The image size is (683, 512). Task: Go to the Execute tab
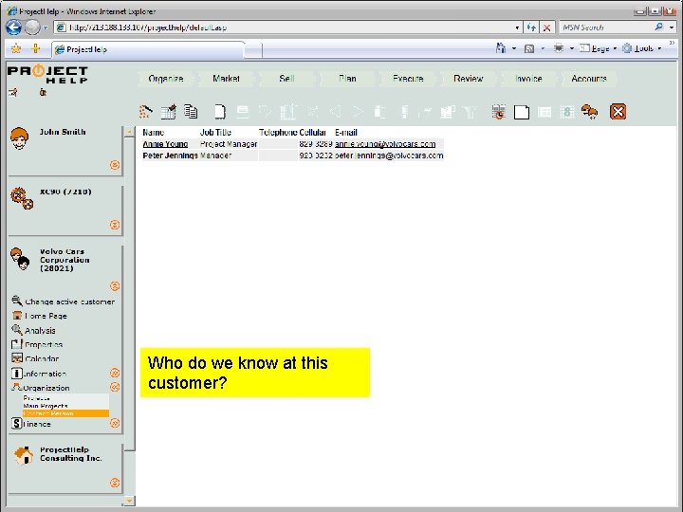pyautogui.click(x=408, y=79)
